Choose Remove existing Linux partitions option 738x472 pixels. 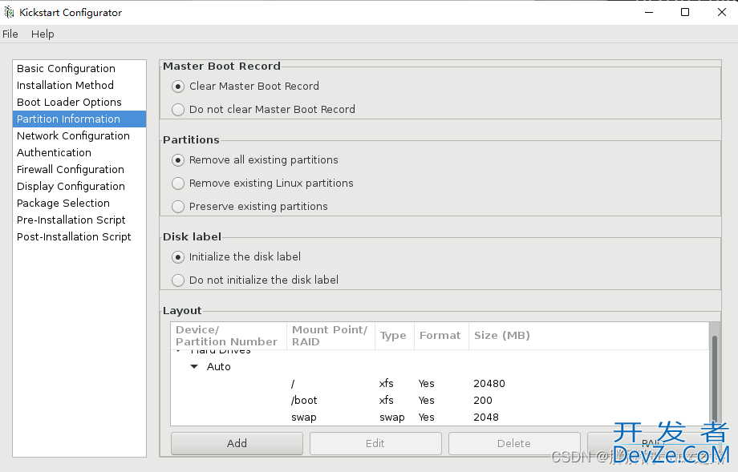(x=178, y=184)
